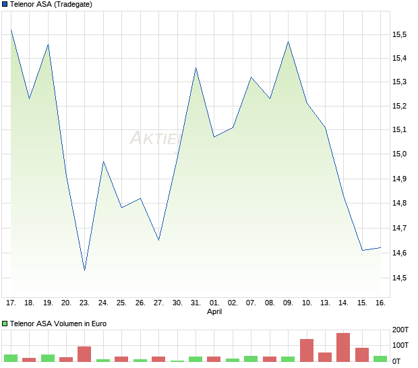Click the price line end point on 16.

tap(381, 247)
